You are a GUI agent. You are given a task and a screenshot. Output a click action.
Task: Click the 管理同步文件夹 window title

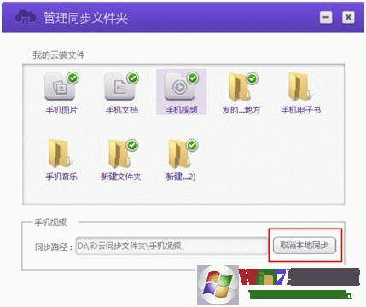pyautogui.click(x=86, y=18)
